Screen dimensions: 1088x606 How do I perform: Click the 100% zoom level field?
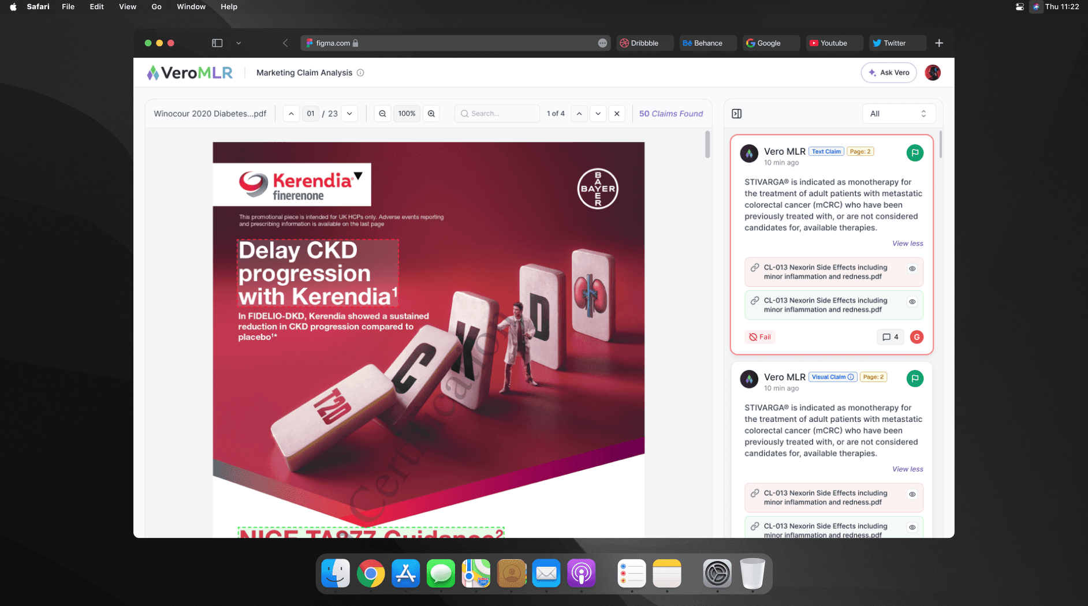click(407, 114)
